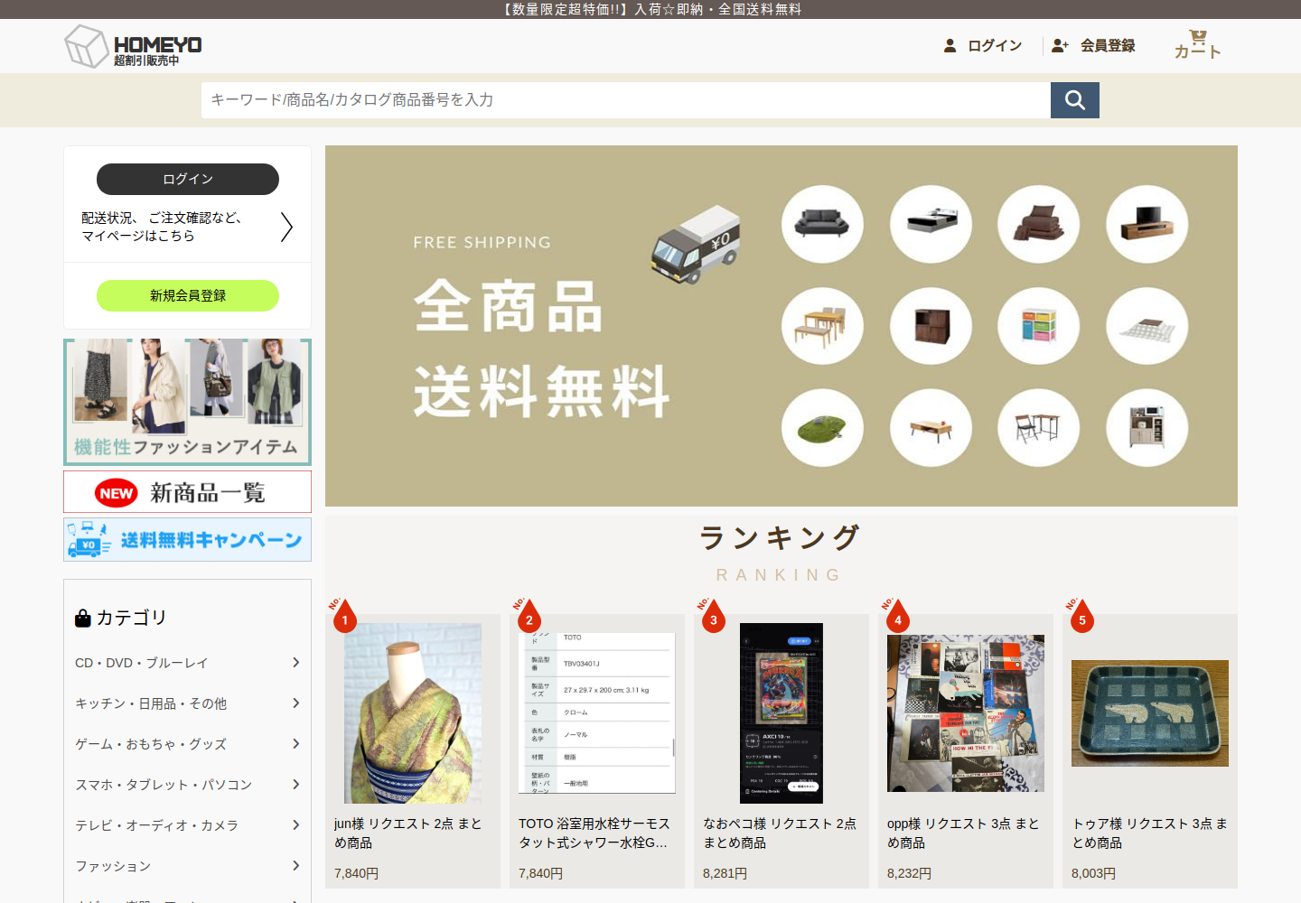
Task: Open TOTO 浴室用水栓サーモスタット product title
Action: coord(595,833)
